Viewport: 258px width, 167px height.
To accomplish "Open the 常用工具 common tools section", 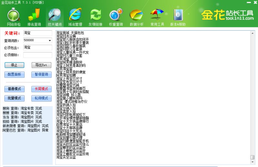I will tap(157, 18).
